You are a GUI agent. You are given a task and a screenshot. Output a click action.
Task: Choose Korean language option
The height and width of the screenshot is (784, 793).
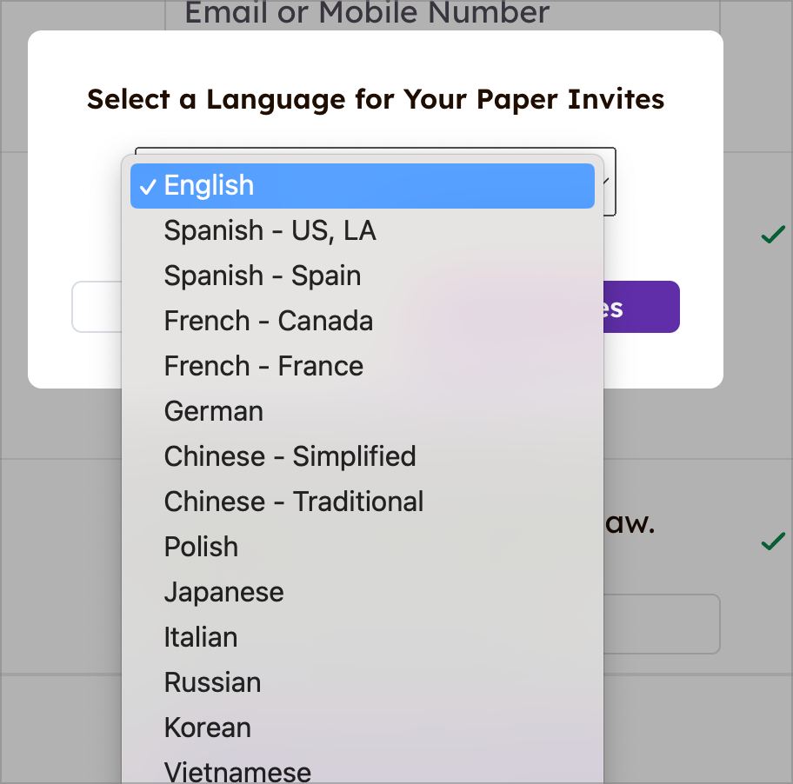coord(207,728)
